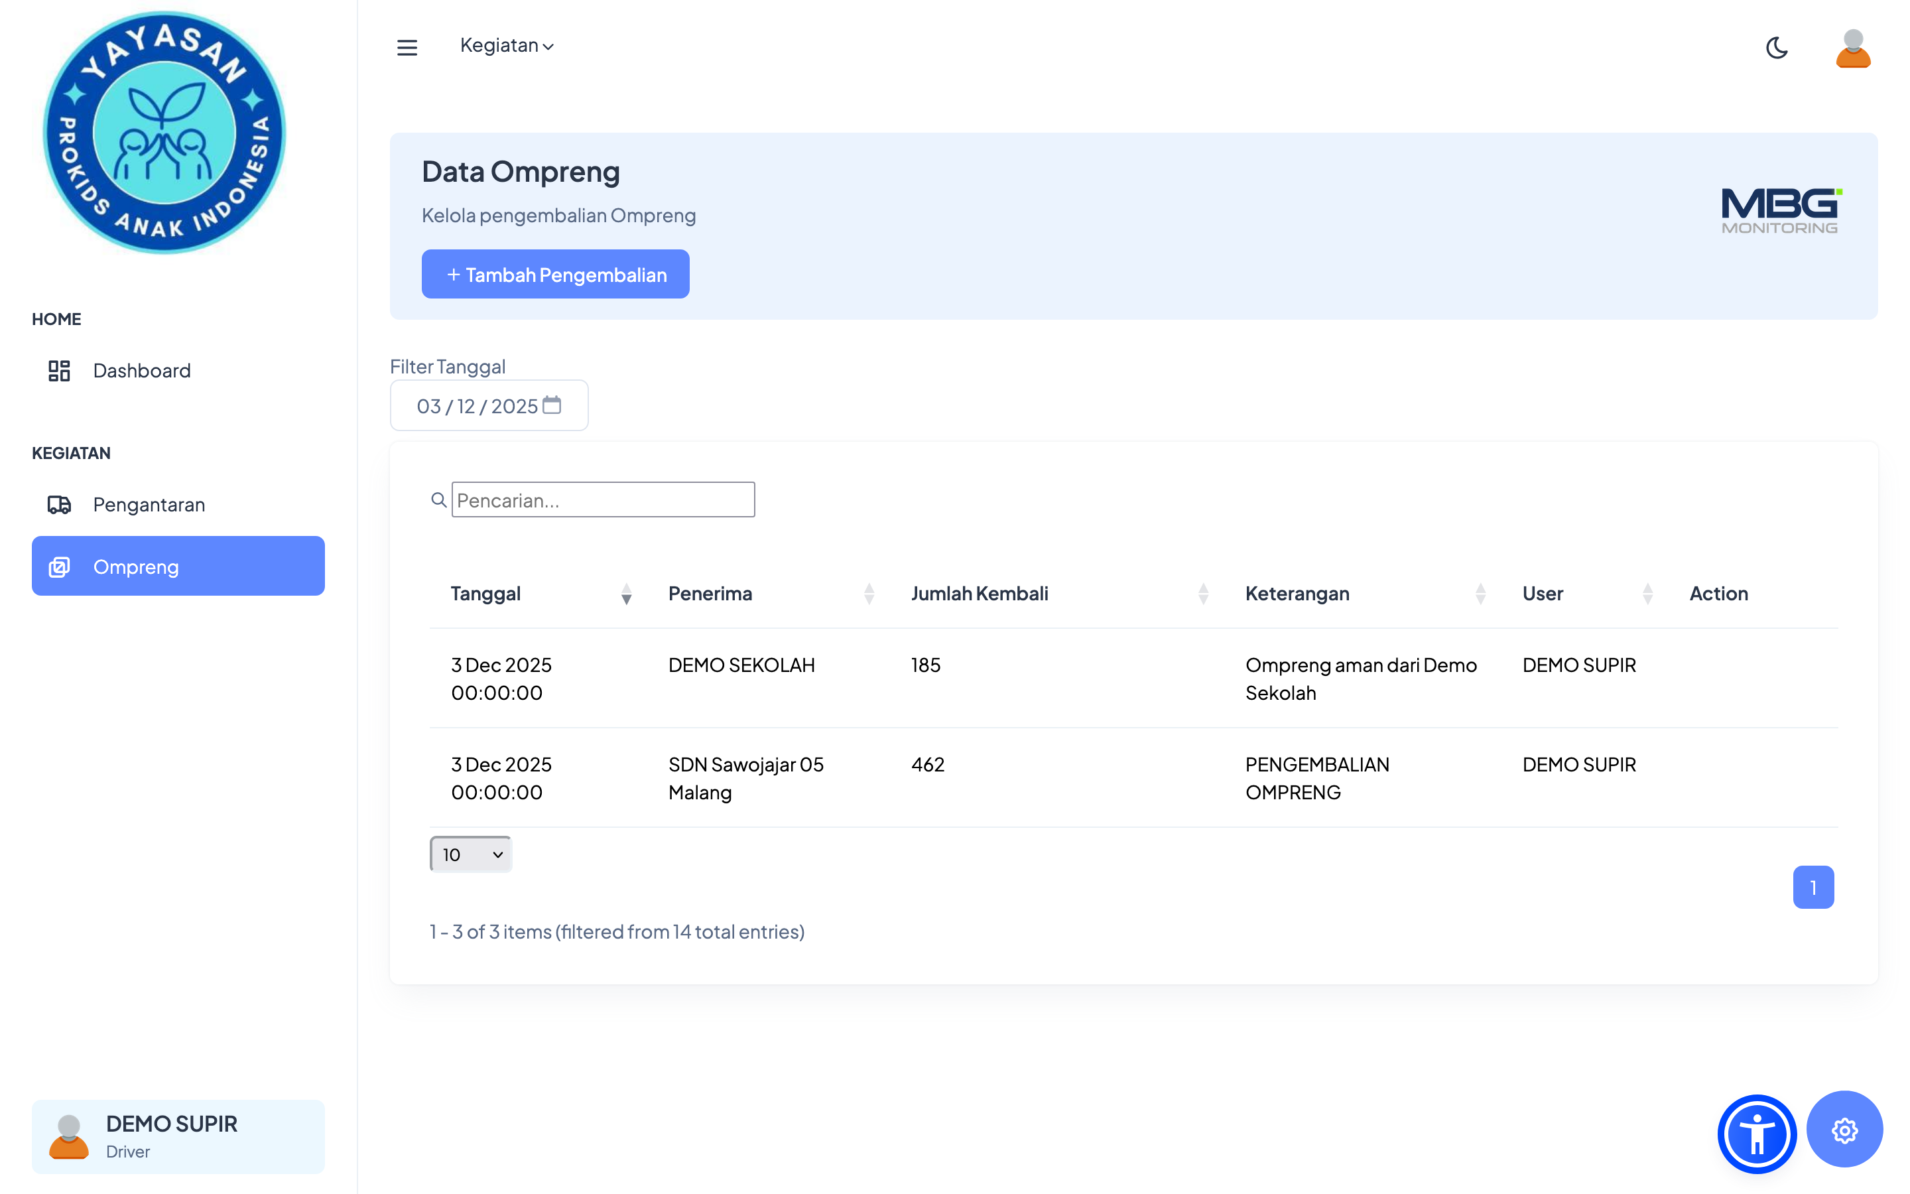Image resolution: width=1910 pixels, height=1194 pixels.
Task: Open the accessibility widget icon
Action: tap(1756, 1134)
